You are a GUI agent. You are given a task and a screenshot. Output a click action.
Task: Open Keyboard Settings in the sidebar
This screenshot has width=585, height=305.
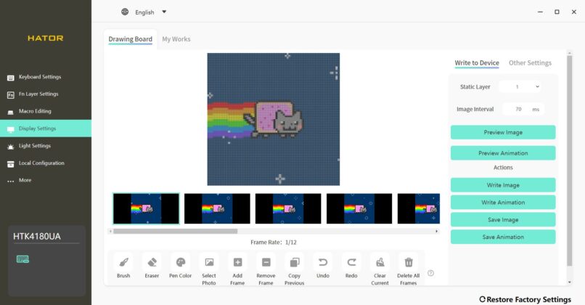(46, 77)
